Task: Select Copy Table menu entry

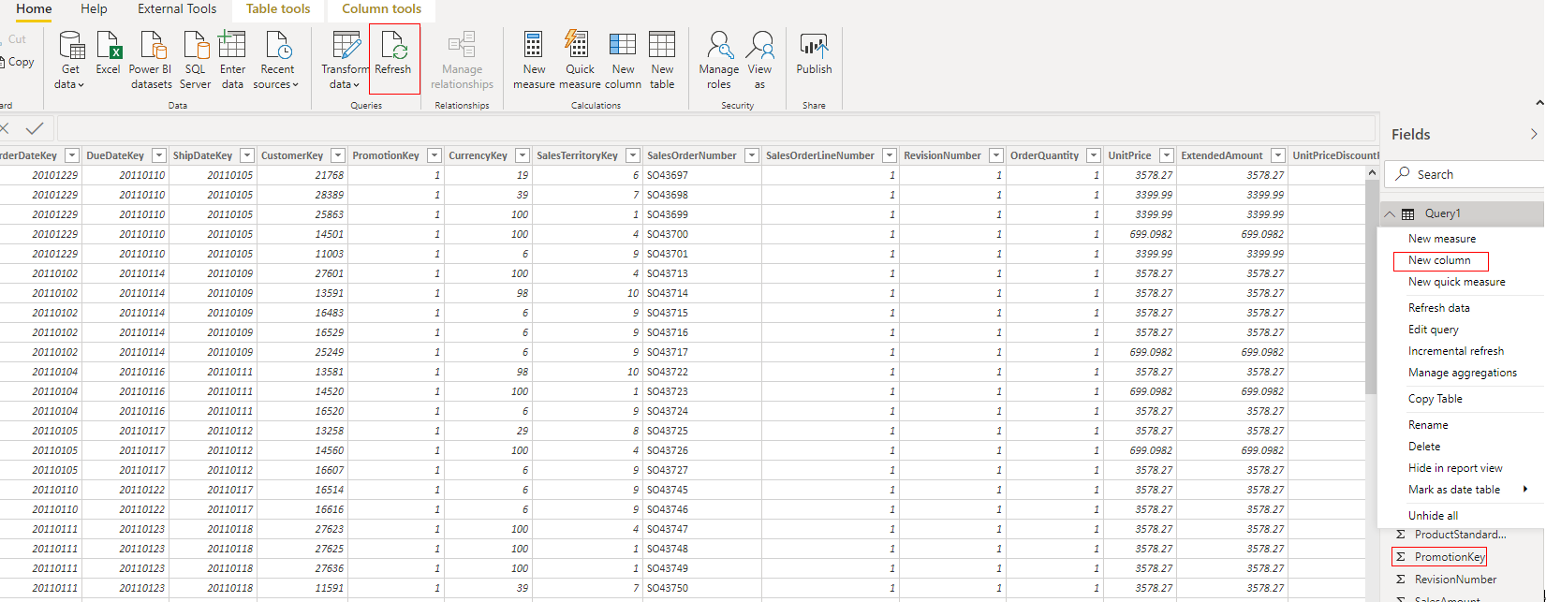Action: (1436, 399)
